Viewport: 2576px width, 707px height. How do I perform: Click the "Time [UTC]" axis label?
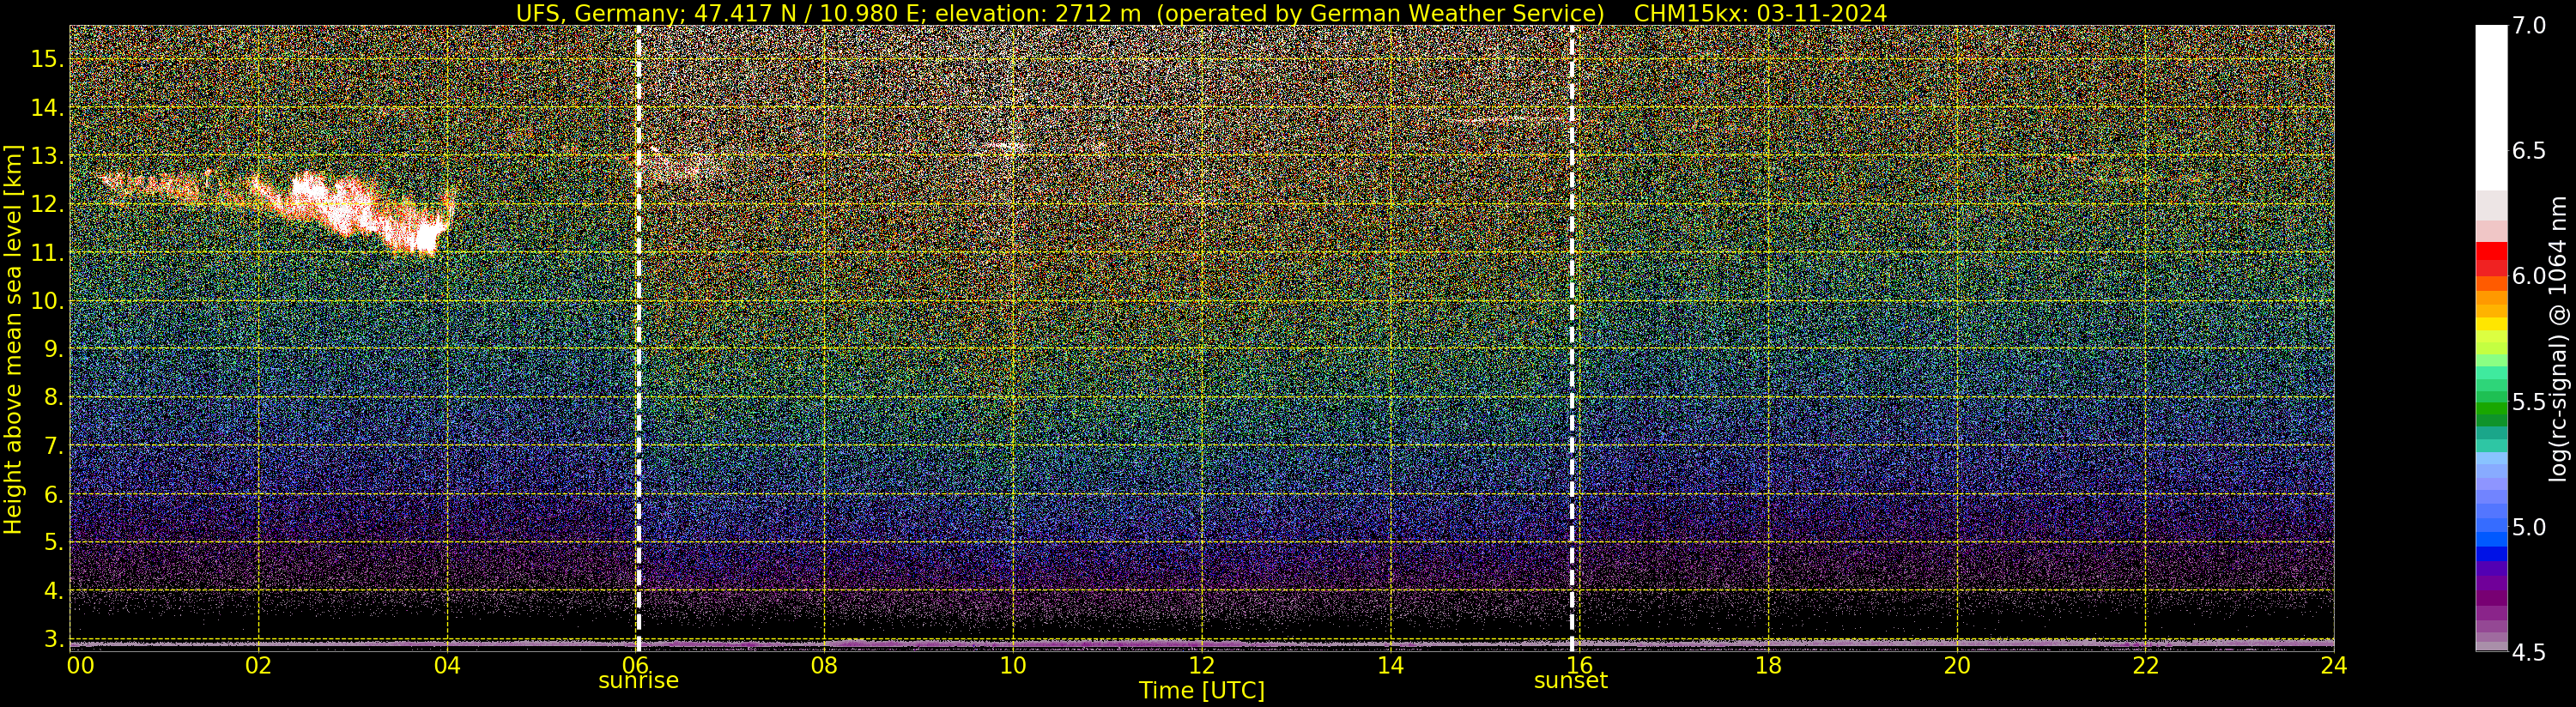pyautogui.click(x=1201, y=691)
